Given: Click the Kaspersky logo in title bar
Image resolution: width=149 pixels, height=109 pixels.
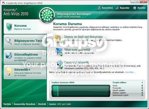Looking at the screenshot, I should pos(4,3).
